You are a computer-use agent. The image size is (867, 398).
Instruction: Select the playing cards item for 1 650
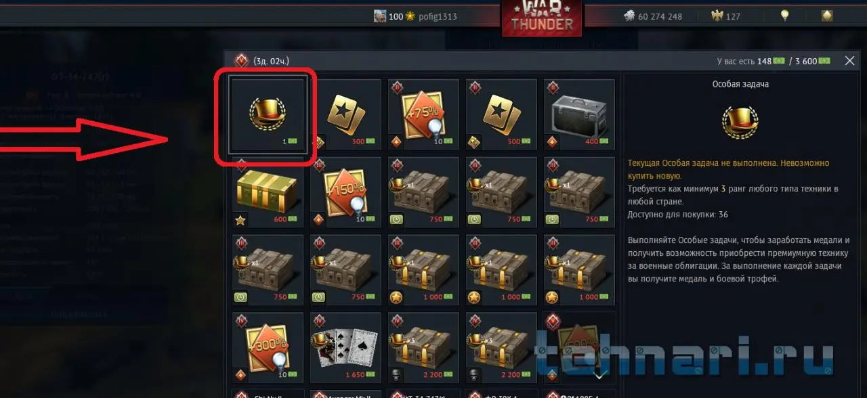pos(346,347)
